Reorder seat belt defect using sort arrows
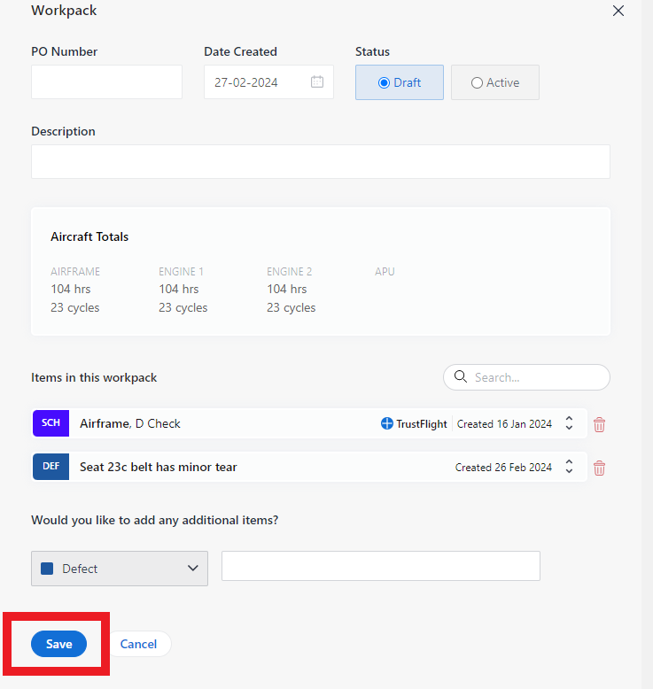The width and height of the screenshot is (653, 689). pyautogui.click(x=570, y=467)
